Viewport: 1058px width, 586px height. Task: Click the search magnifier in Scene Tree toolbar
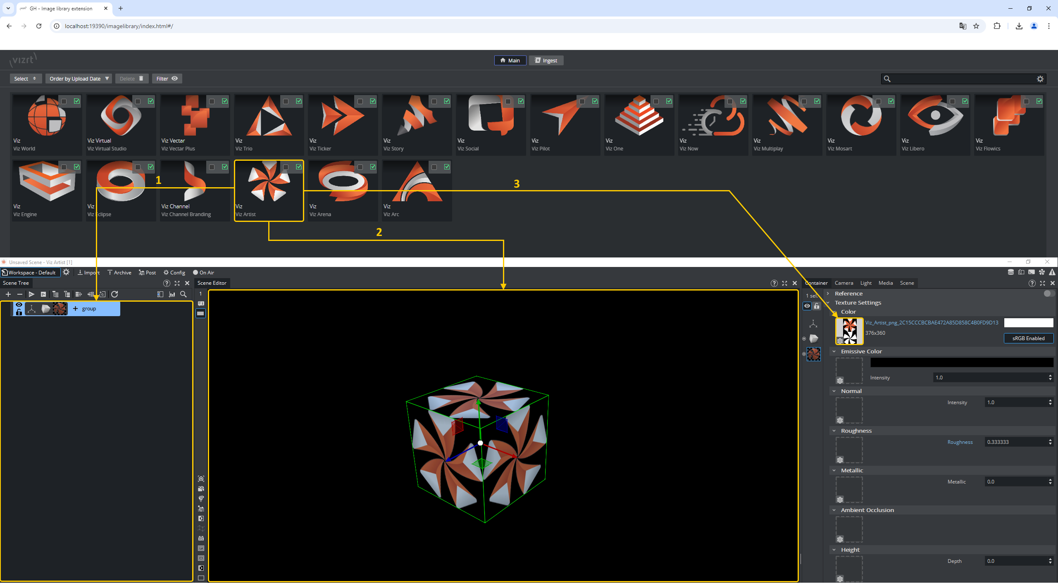(x=183, y=295)
